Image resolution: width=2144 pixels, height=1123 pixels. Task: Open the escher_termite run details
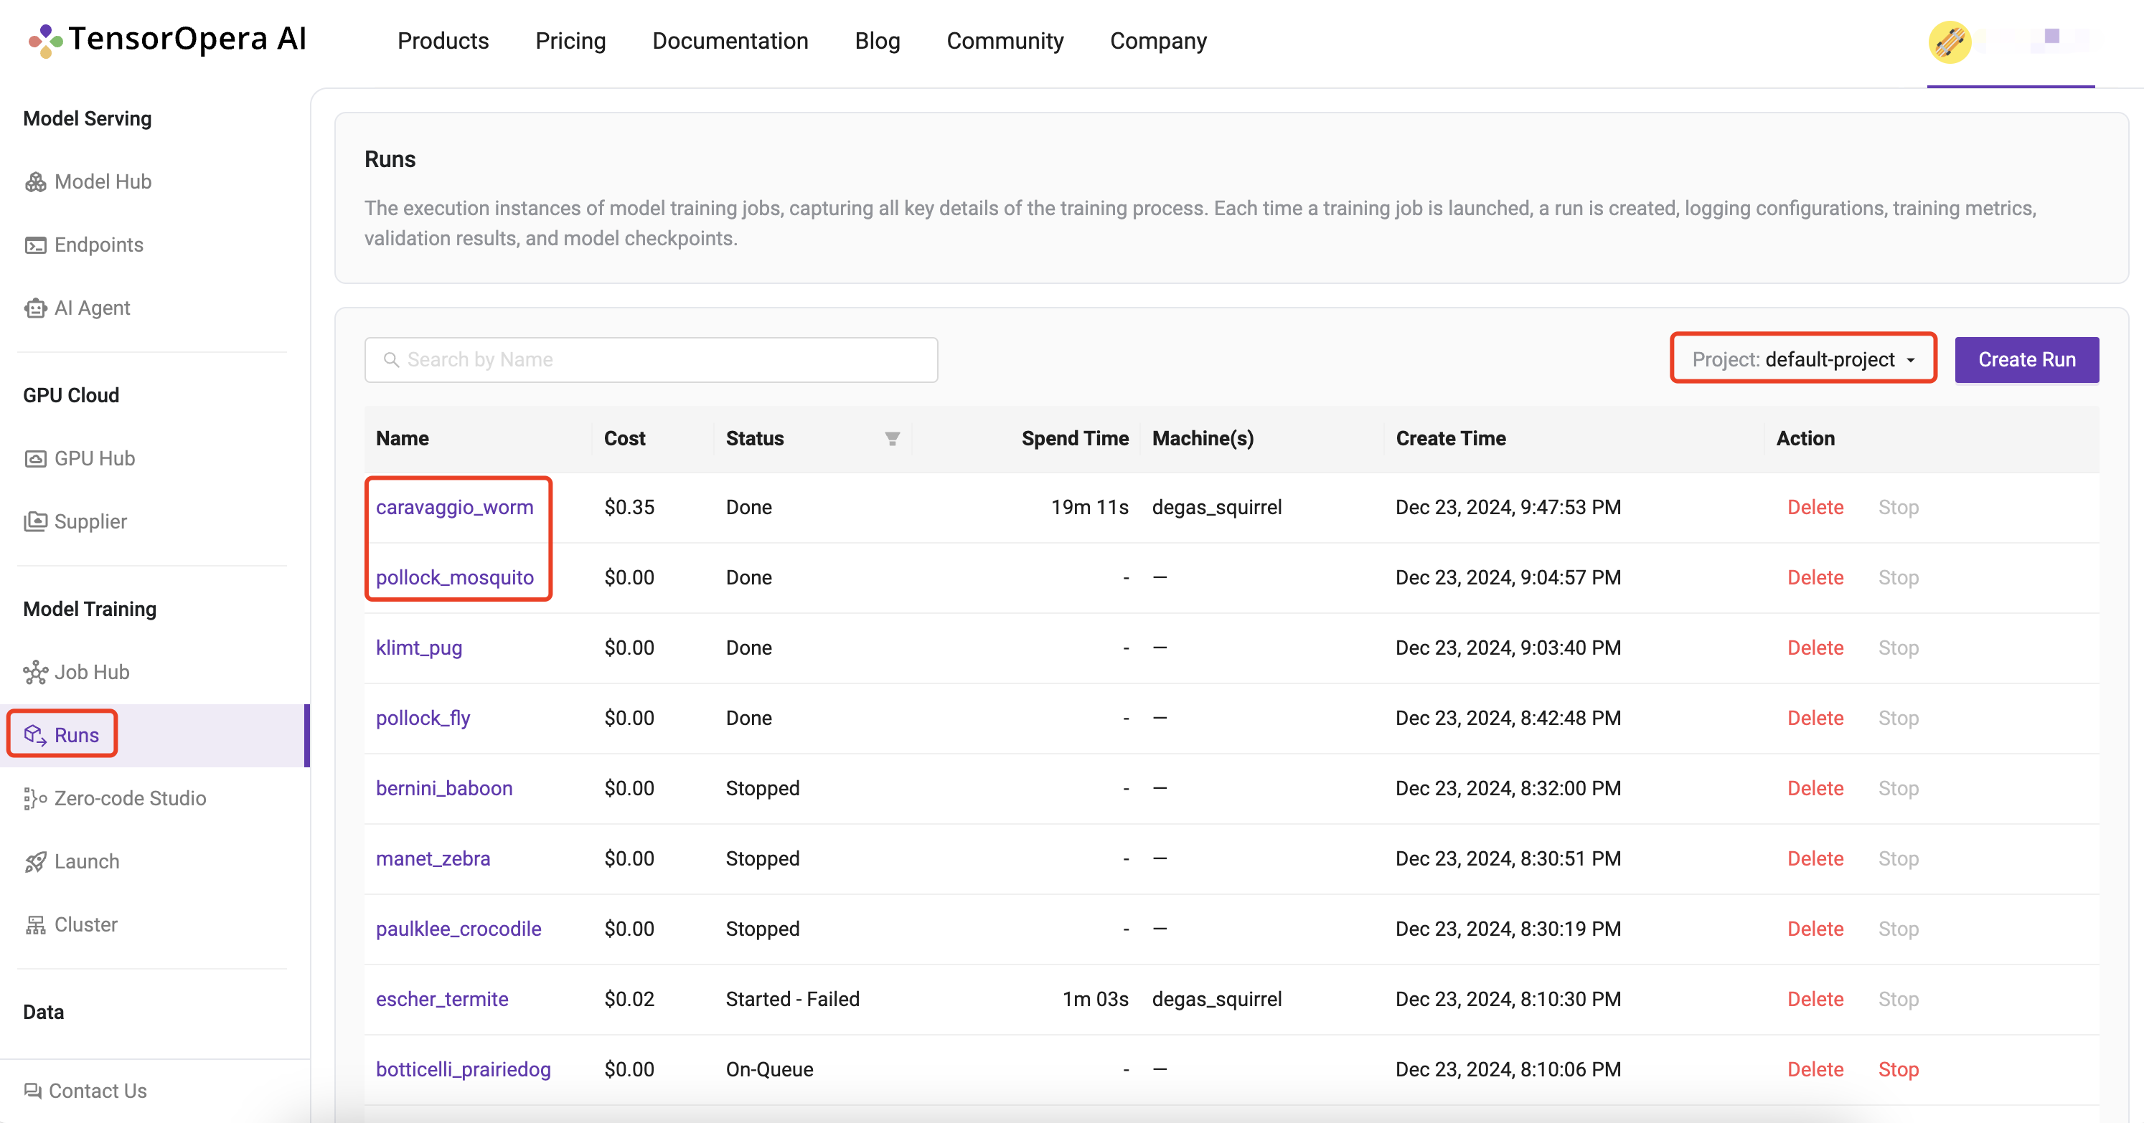[443, 998]
